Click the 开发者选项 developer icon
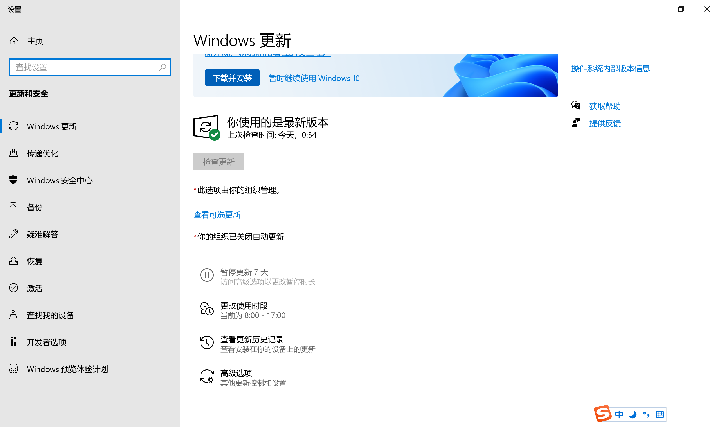720x427 pixels. (13, 342)
